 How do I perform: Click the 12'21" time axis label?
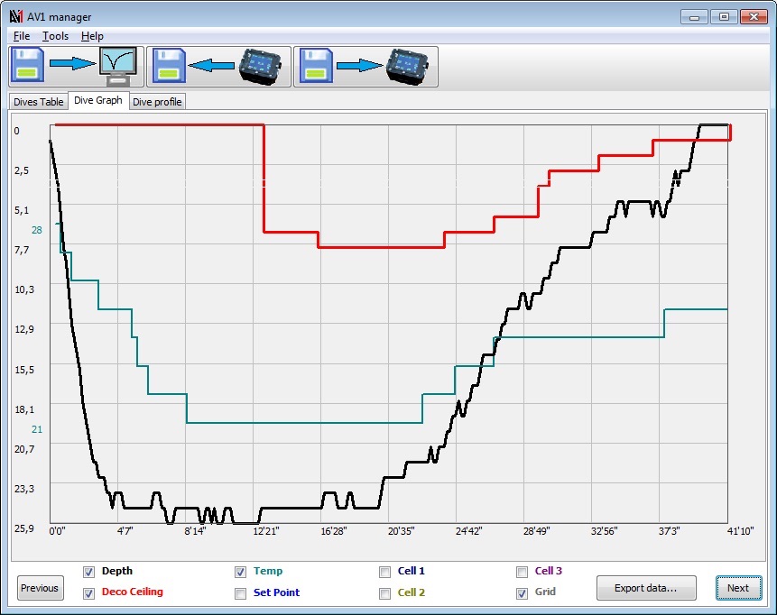click(x=266, y=531)
